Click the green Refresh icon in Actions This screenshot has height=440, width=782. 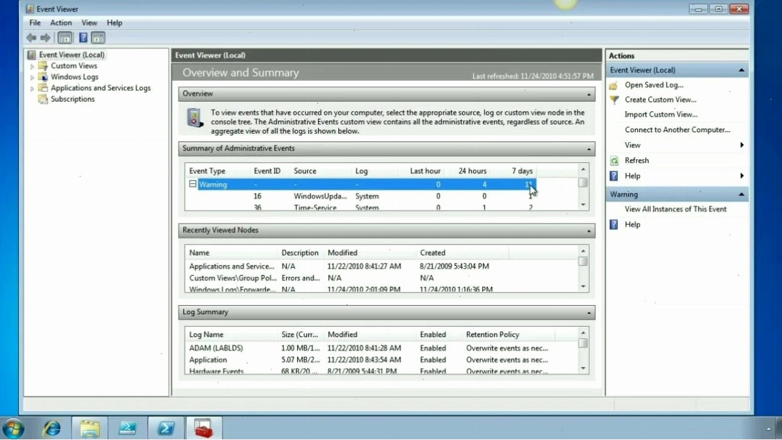coord(614,160)
